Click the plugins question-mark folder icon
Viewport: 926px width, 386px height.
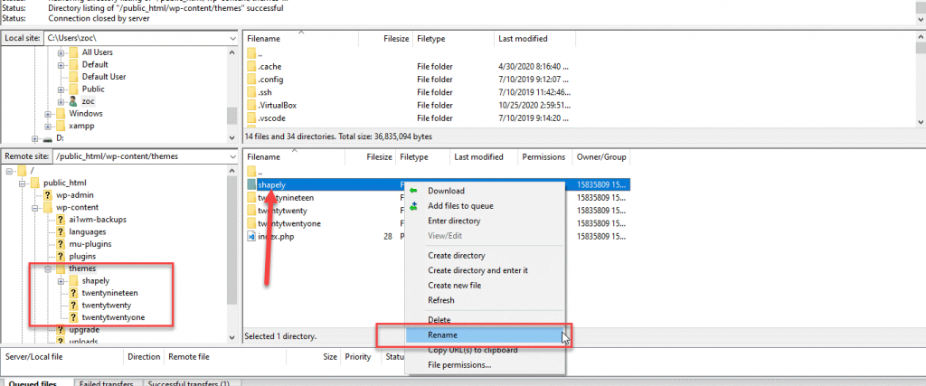(61, 256)
